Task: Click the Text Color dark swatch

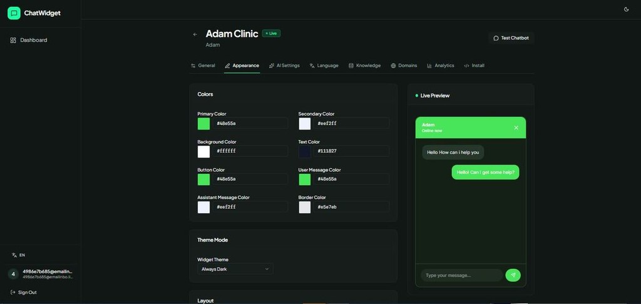Action: 305,151
